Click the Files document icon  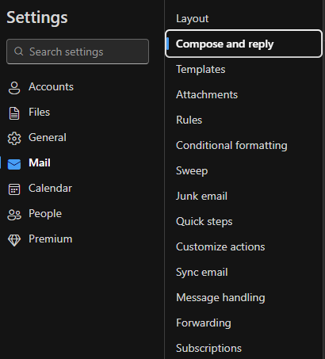14,113
